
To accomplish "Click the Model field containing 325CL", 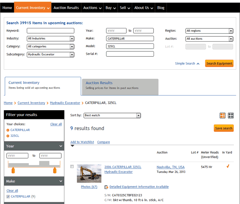I will tap(130, 46).
